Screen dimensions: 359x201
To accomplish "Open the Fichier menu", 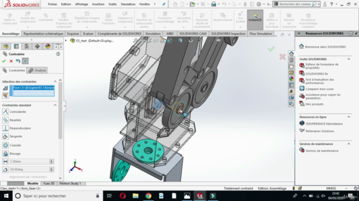I will pos(52,4).
